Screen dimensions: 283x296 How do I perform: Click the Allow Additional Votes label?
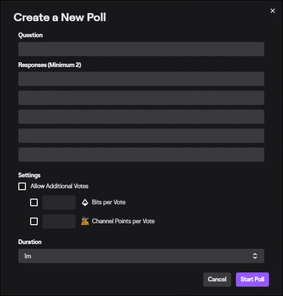(59, 186)
